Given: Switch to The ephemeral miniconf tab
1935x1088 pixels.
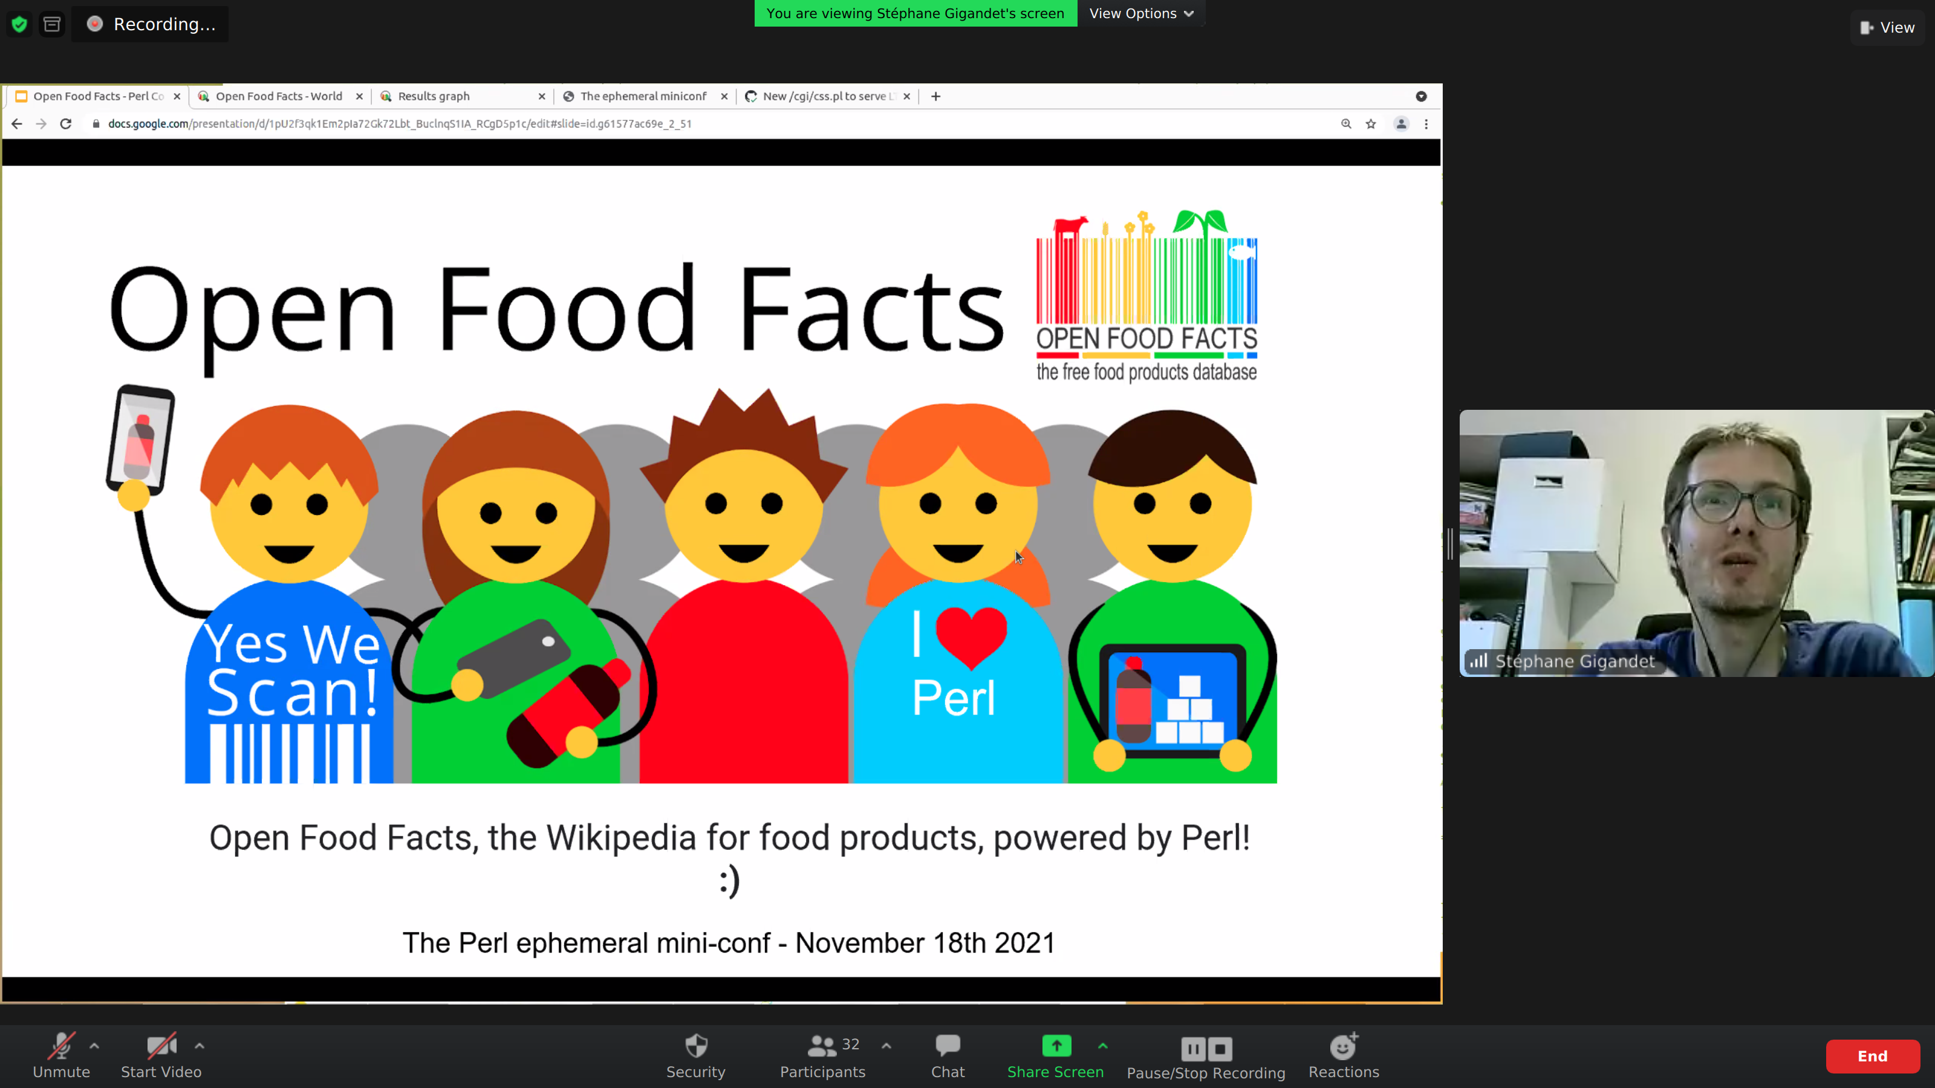Looking at the screenshot, I should click(x=643, y=96).
